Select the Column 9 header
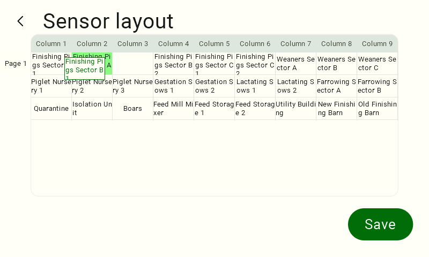This screenshot has height=257, width=429. pos(378,44)
